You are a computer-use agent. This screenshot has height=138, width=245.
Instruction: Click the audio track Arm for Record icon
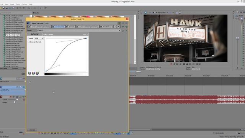(x=11, y=97)
